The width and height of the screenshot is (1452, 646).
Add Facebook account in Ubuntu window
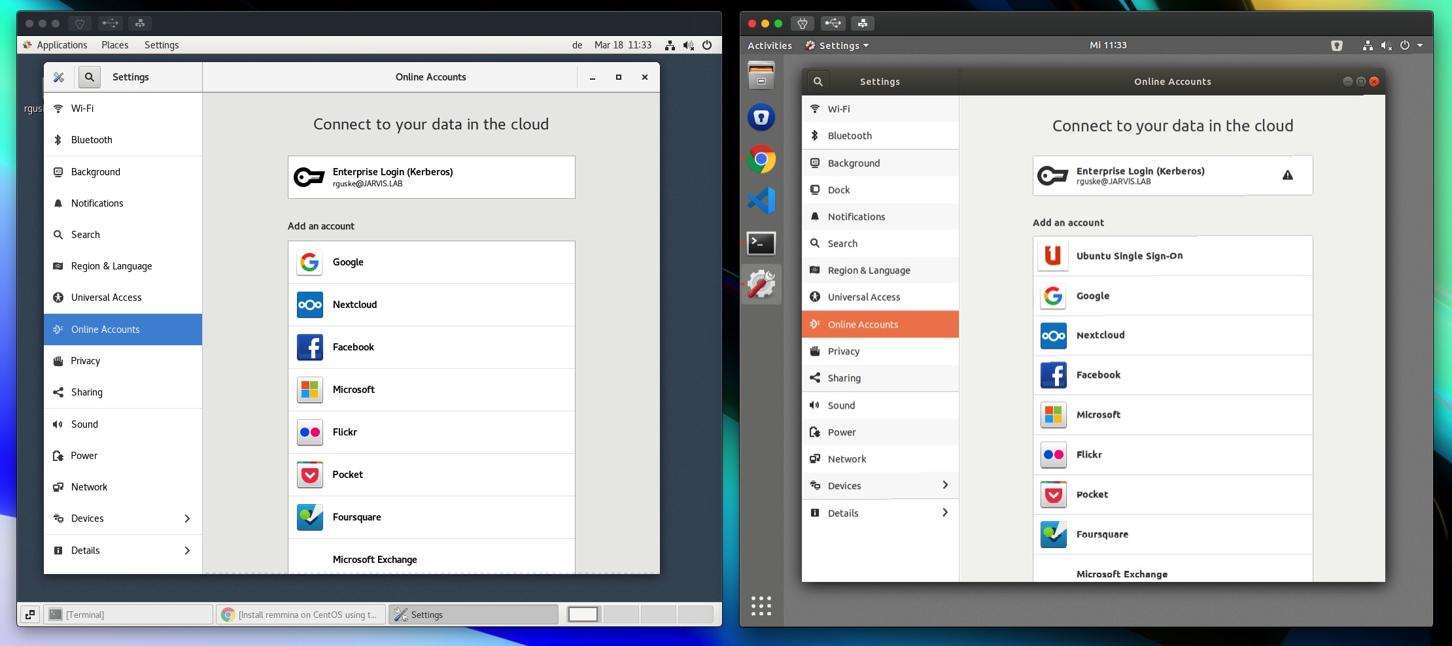tap(1173, 375)
